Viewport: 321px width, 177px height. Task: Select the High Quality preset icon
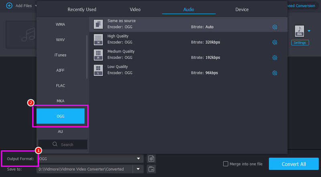pyautogui.click(x=98, y=40)
